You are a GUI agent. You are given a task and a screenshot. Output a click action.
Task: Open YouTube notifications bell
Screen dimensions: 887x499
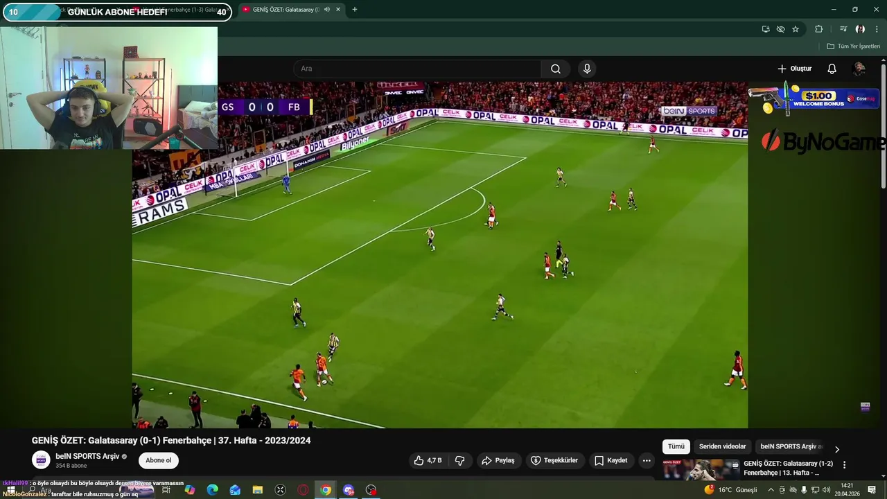click(x=832, y=69)
